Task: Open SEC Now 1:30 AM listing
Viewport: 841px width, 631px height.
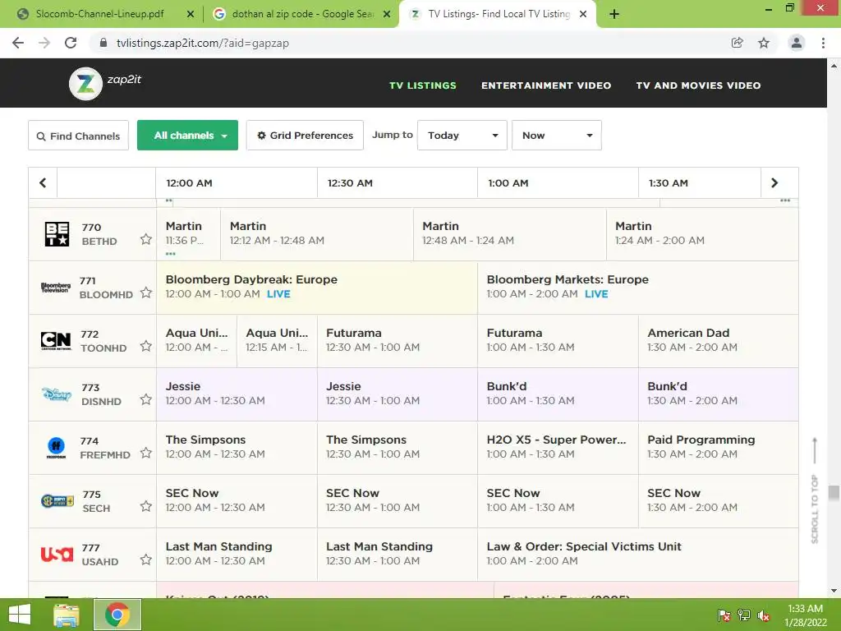Action: click(x=718, y=500)
